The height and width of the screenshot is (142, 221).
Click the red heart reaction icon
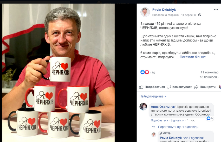point(147,72)
